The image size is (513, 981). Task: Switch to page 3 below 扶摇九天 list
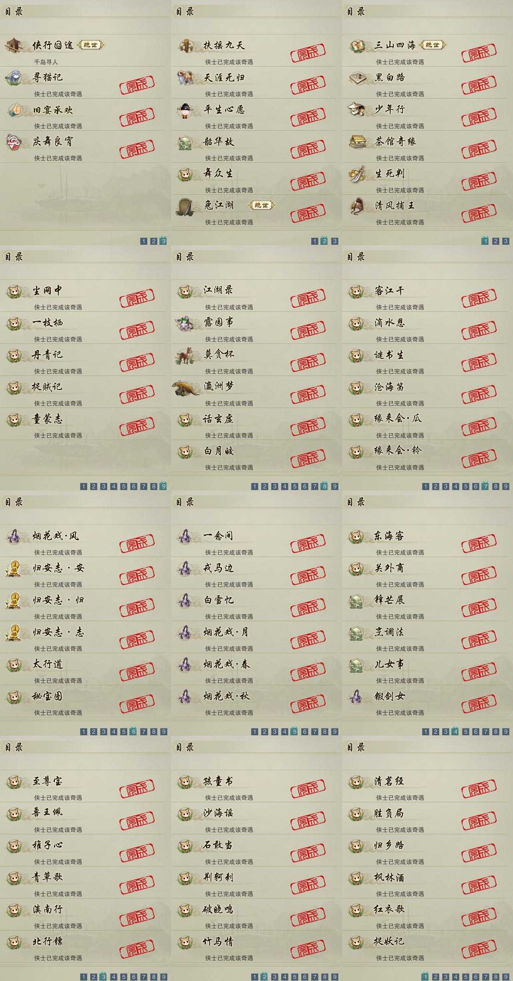click(x=334, y=241)
